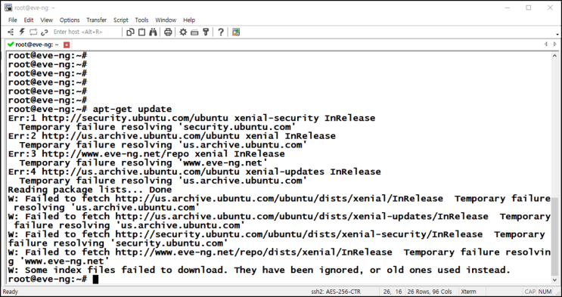Image resolution: width=562 pixels, height=297 pixels.
Task: Click the terminal scrollbar up arrow
Action: pyautogui.click(x=555, y=55)
